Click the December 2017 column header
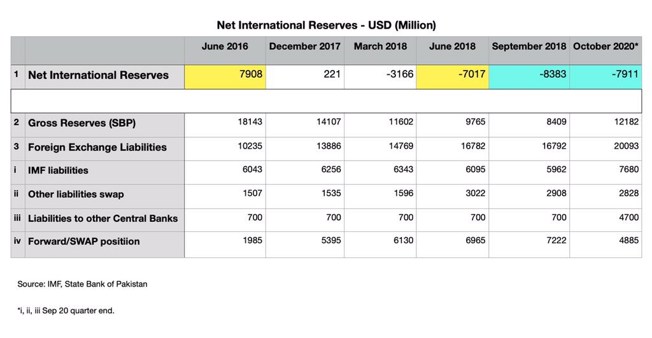The width and height of the screenshot is (652, 338). (305, 46)
